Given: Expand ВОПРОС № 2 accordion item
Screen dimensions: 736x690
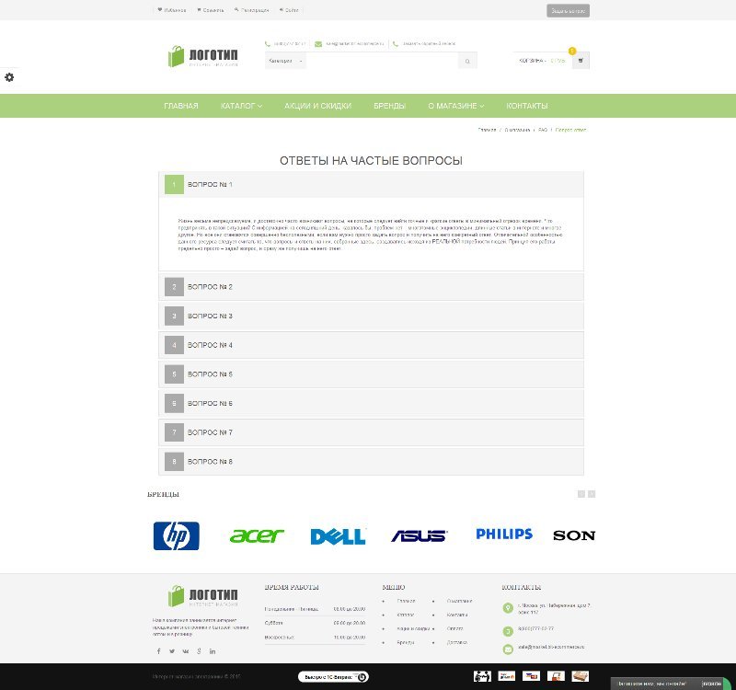Looking at the screenshot, I should [371, 287].
